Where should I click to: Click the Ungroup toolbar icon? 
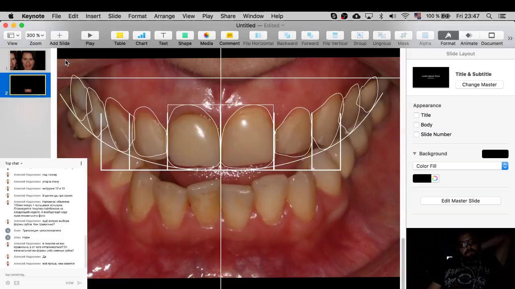pos(381,35)
